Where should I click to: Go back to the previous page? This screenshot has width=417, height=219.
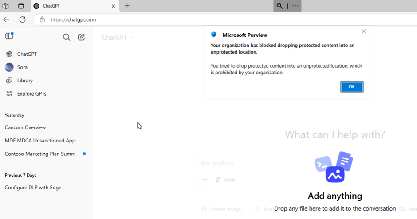tap(6, 19)
